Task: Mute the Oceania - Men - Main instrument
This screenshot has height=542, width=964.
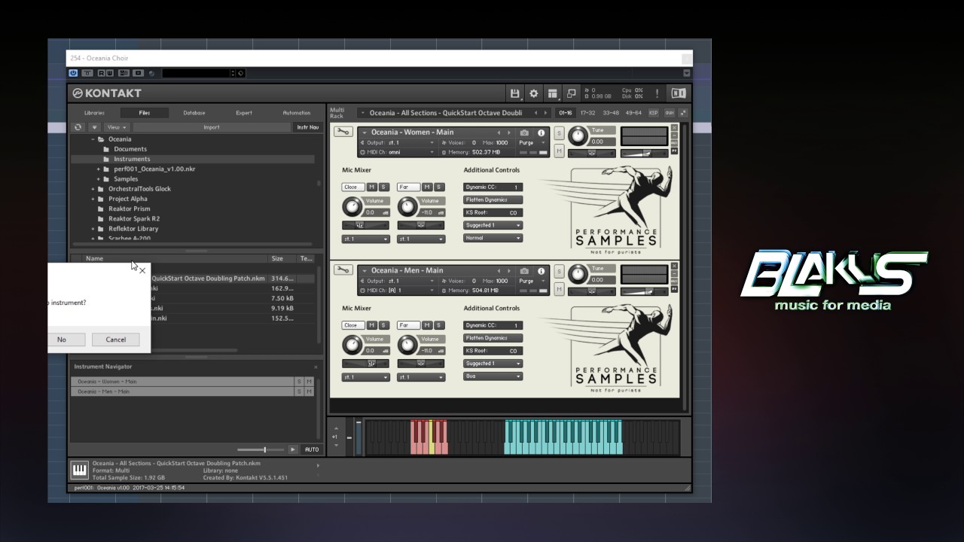Action: point(560,288)
